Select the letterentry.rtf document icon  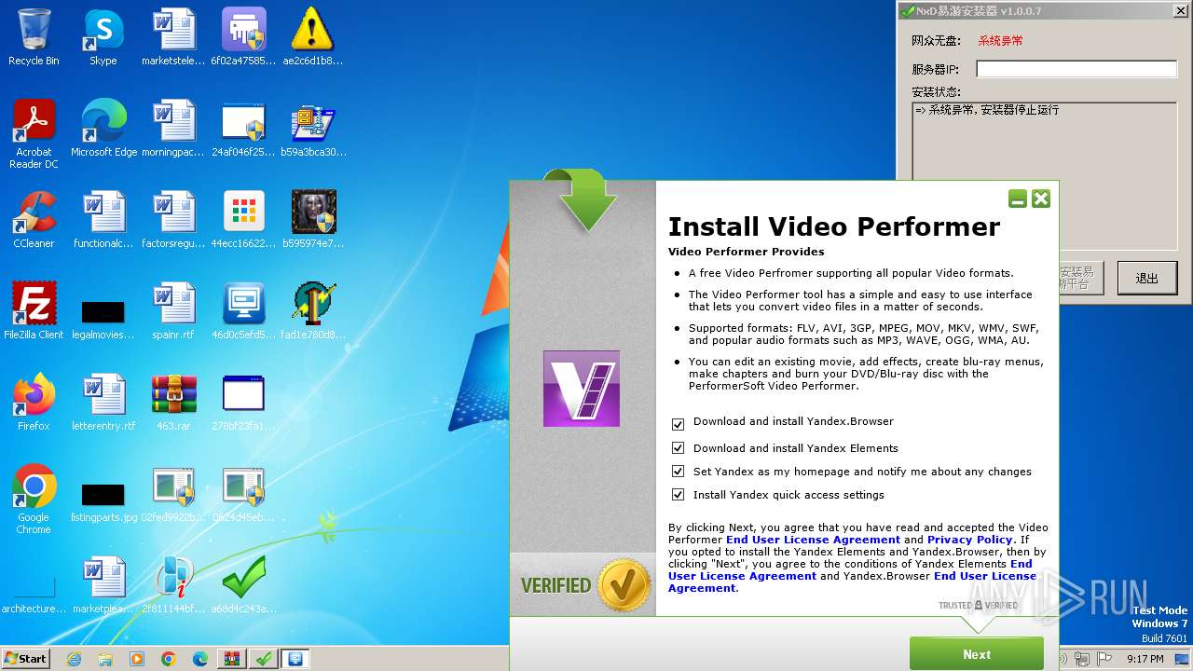pyautogui.click(x=103, y=403)
